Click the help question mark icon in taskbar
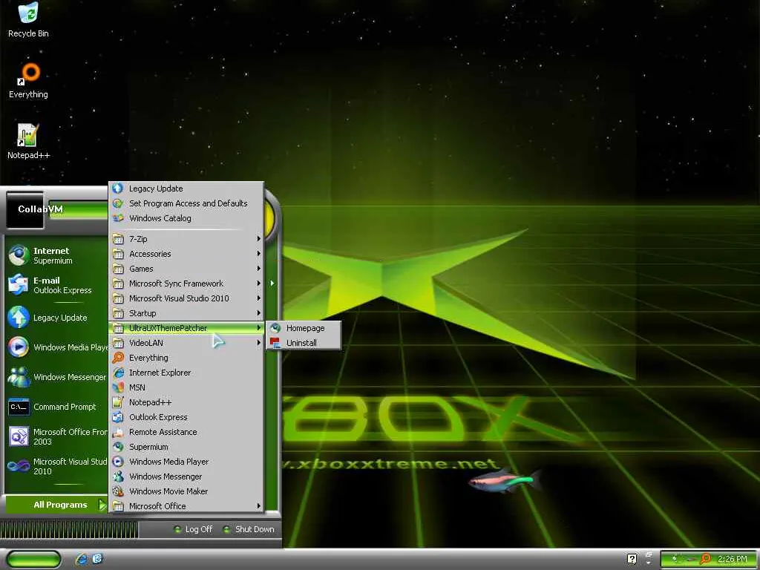This screenshot has height=570, width=760. click(632, 559)
